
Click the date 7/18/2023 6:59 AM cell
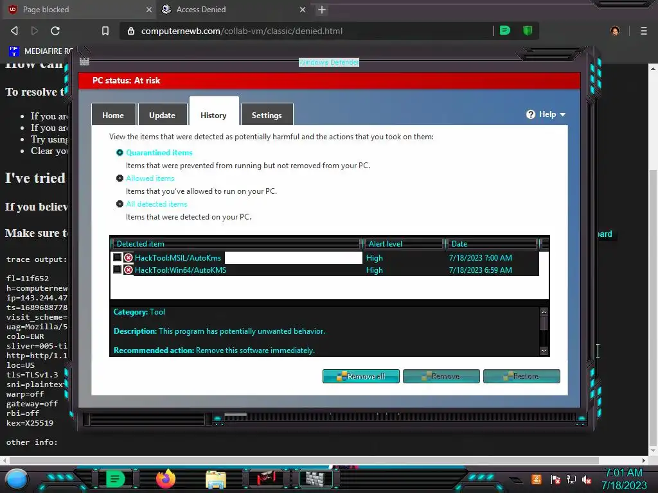[x=481, y=270]
